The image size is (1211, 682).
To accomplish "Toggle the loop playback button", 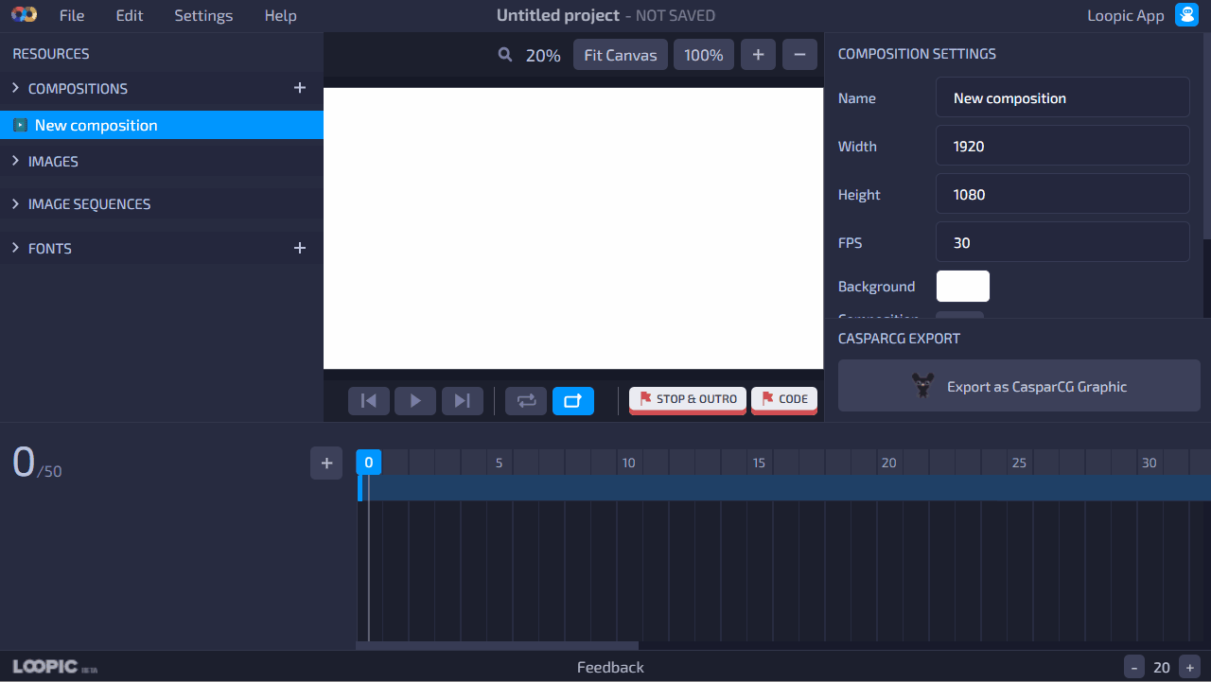I will [526, 400].
